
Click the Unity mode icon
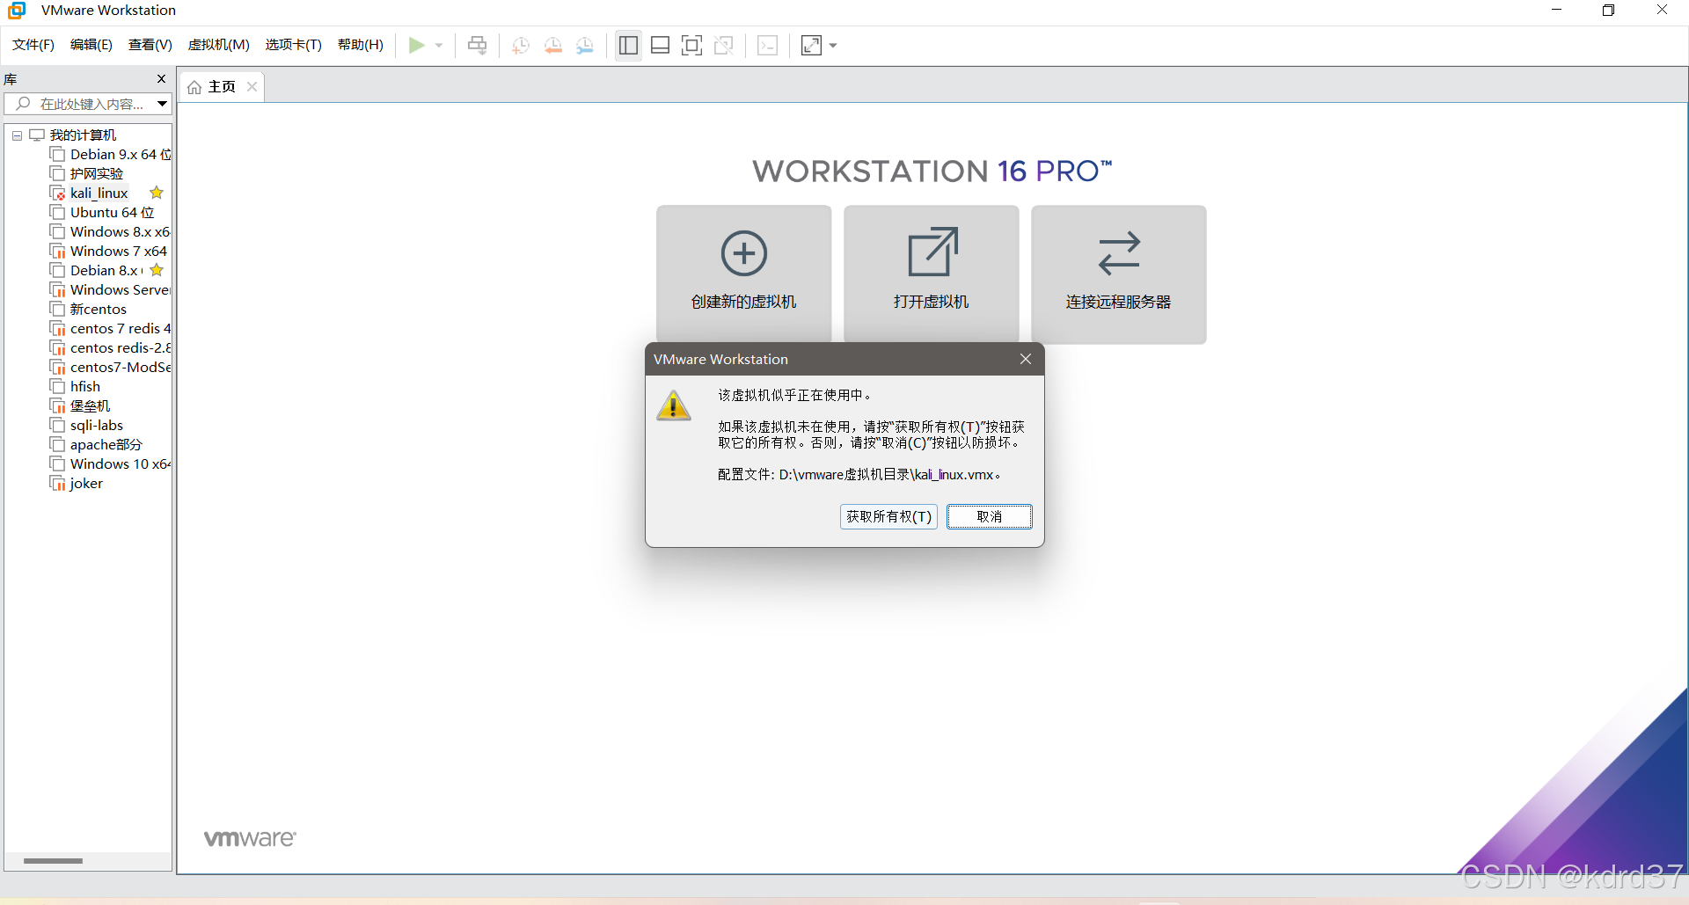724,45
